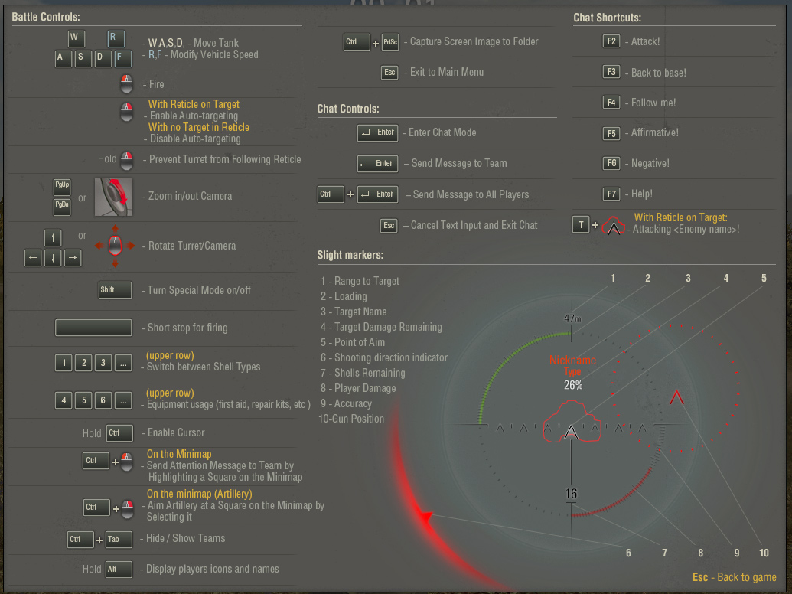
Task: Click the 6 key for equipment usage
Action: click(x=103, y=400)
